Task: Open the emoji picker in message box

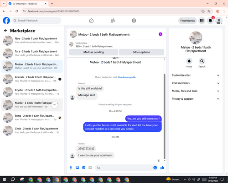Action: tap(155, 168)
